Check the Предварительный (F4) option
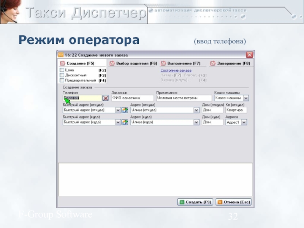Image resolution: width=304 pixels, height=228 pixels. tap(62, 80)
